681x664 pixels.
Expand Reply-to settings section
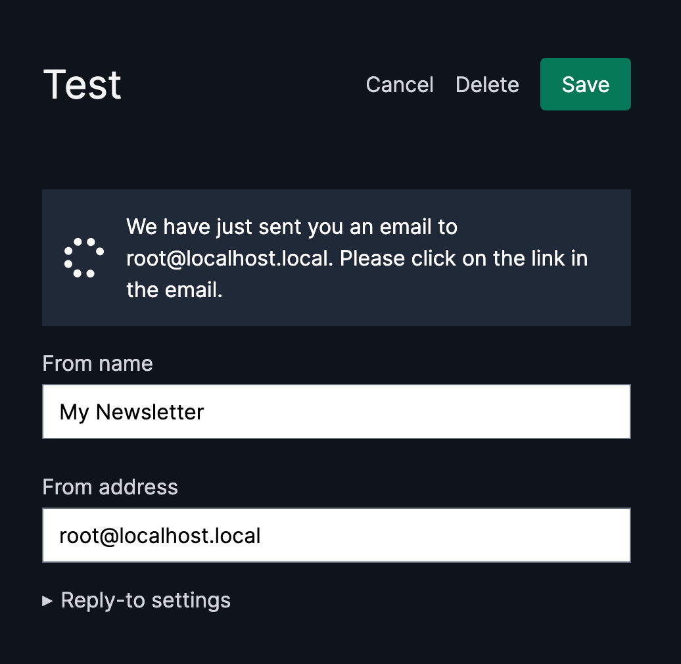point(136,601)
